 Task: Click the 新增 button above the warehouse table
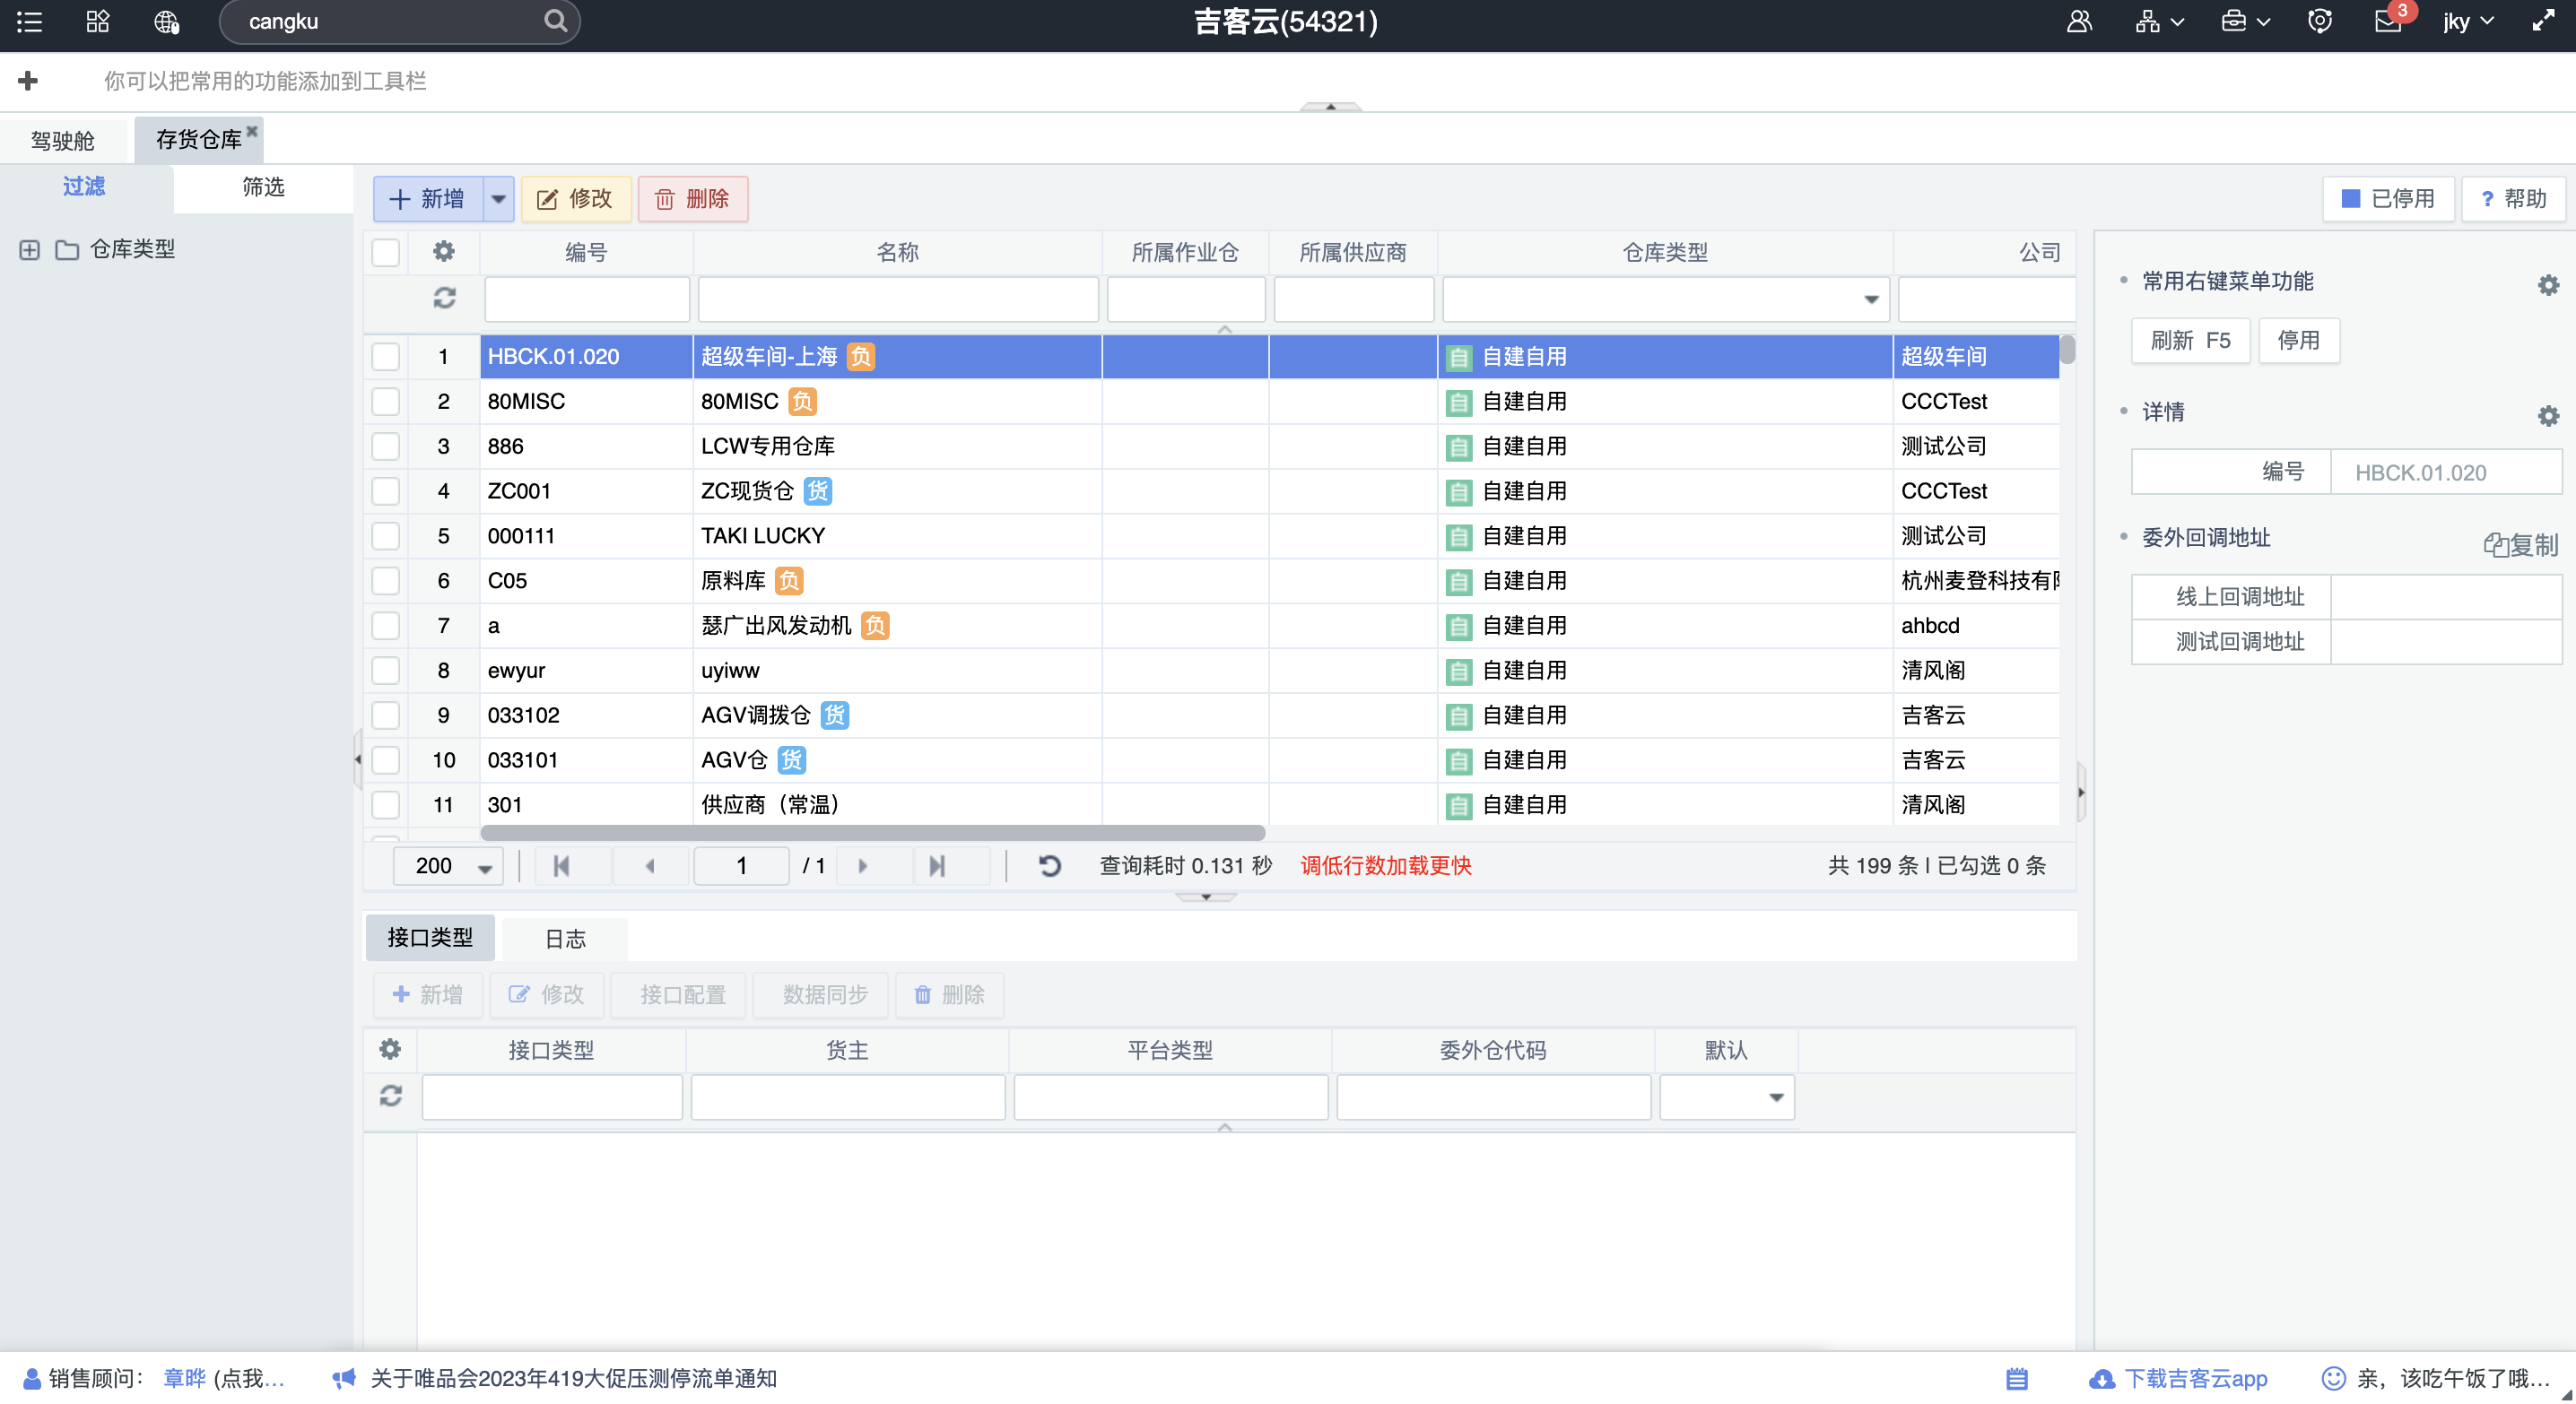pos(428,199)
